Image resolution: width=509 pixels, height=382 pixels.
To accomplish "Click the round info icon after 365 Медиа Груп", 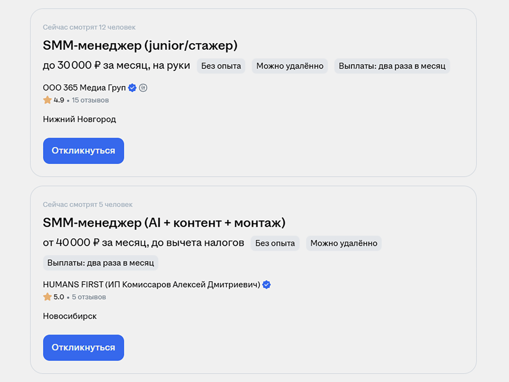I will [x=143, y=88].
